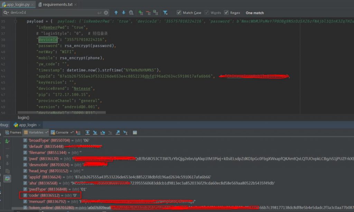The image size is (354, 212).
Task: Open search history dropdown in find bar
Action: pos(6,13)
